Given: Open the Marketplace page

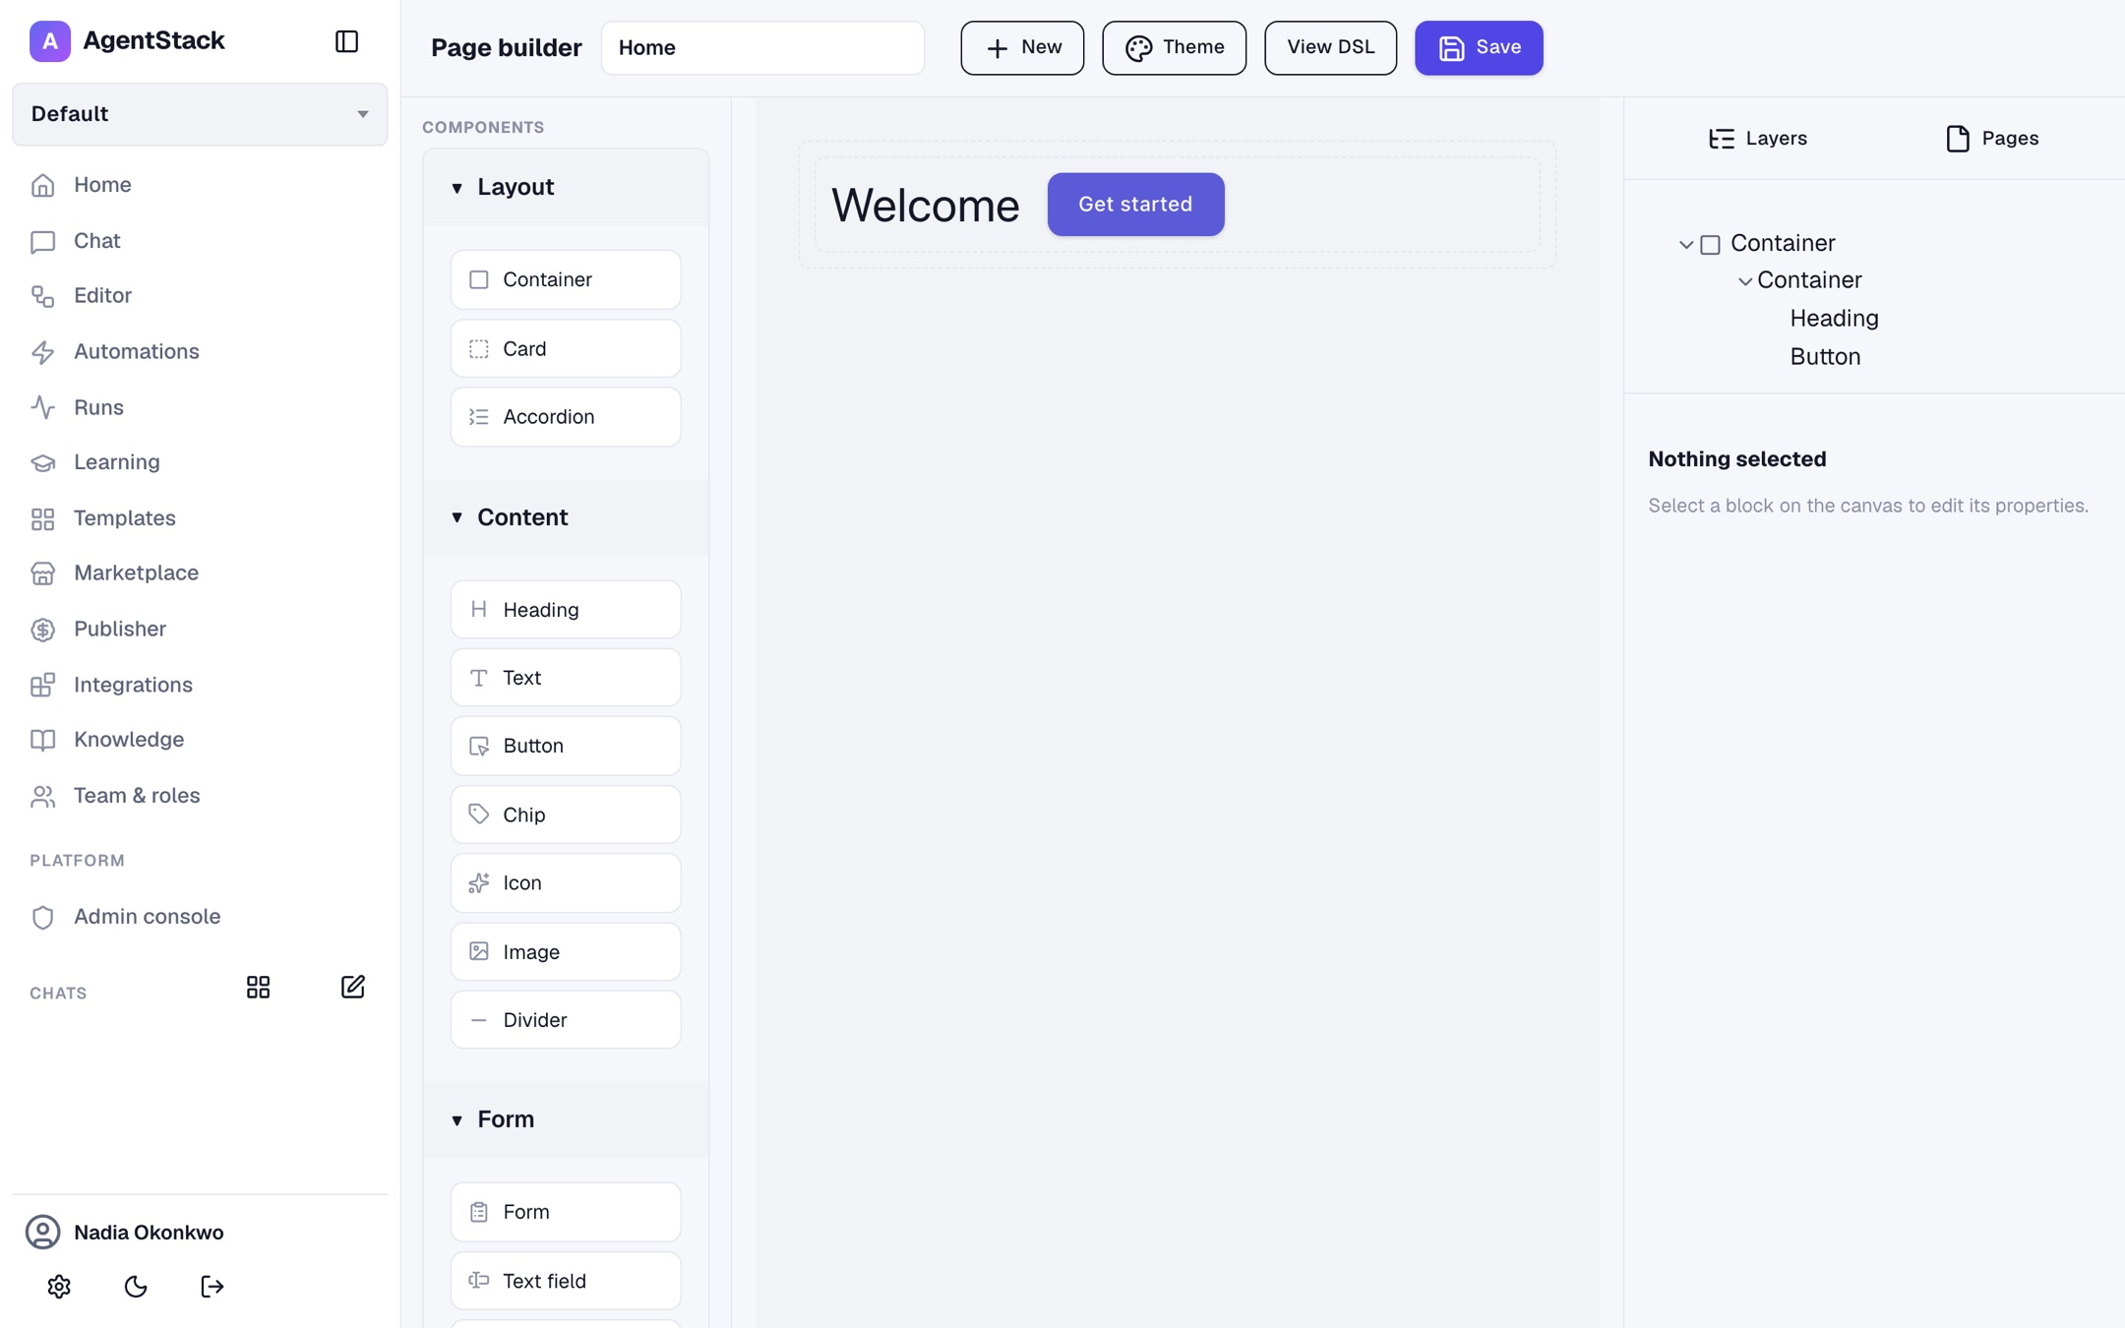Looking at the screenshot, I should point(200,573).
